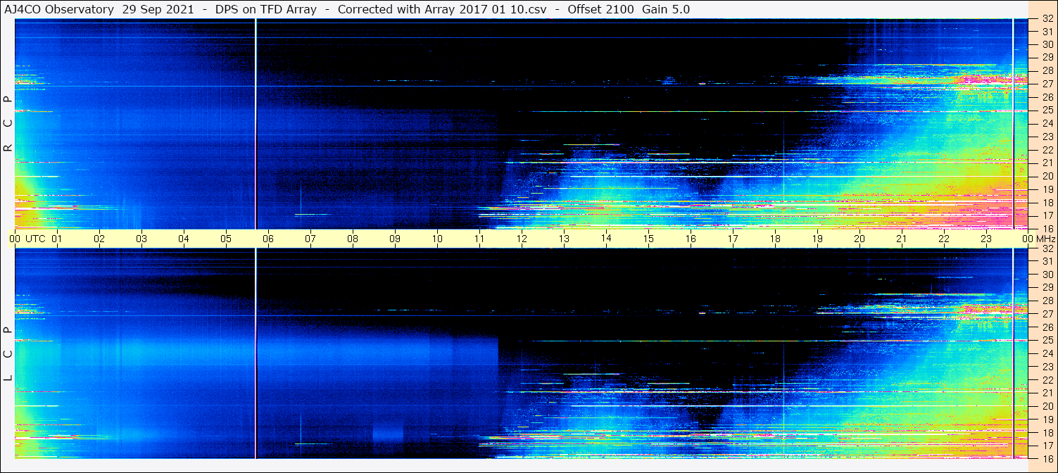
Task: Click hour 22 on the time axis
Action: [x=944, y=239]
